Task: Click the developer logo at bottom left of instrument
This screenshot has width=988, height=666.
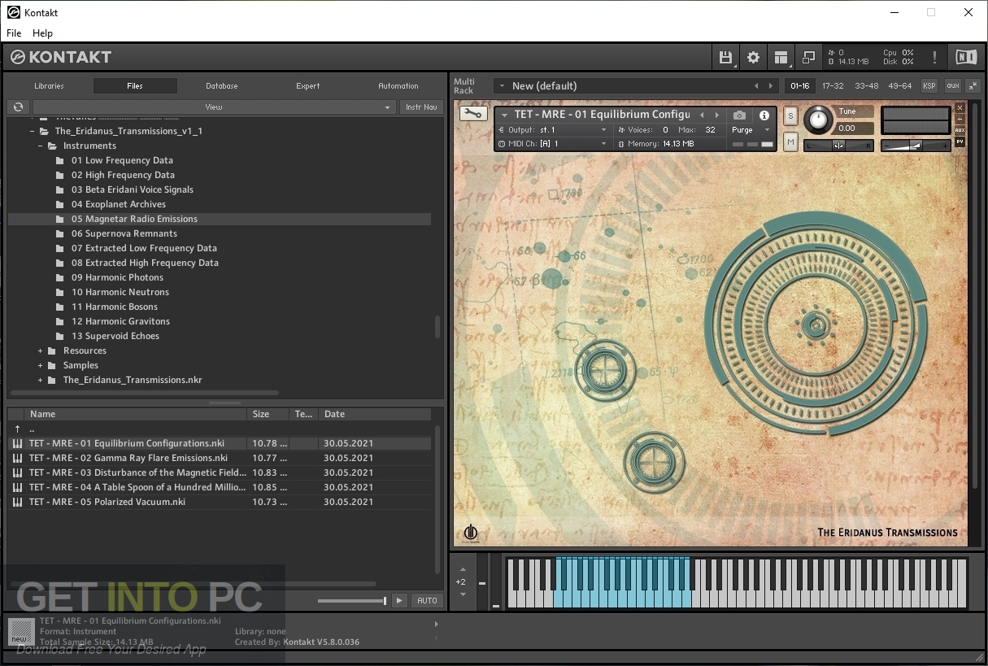Action: point(471,533)
